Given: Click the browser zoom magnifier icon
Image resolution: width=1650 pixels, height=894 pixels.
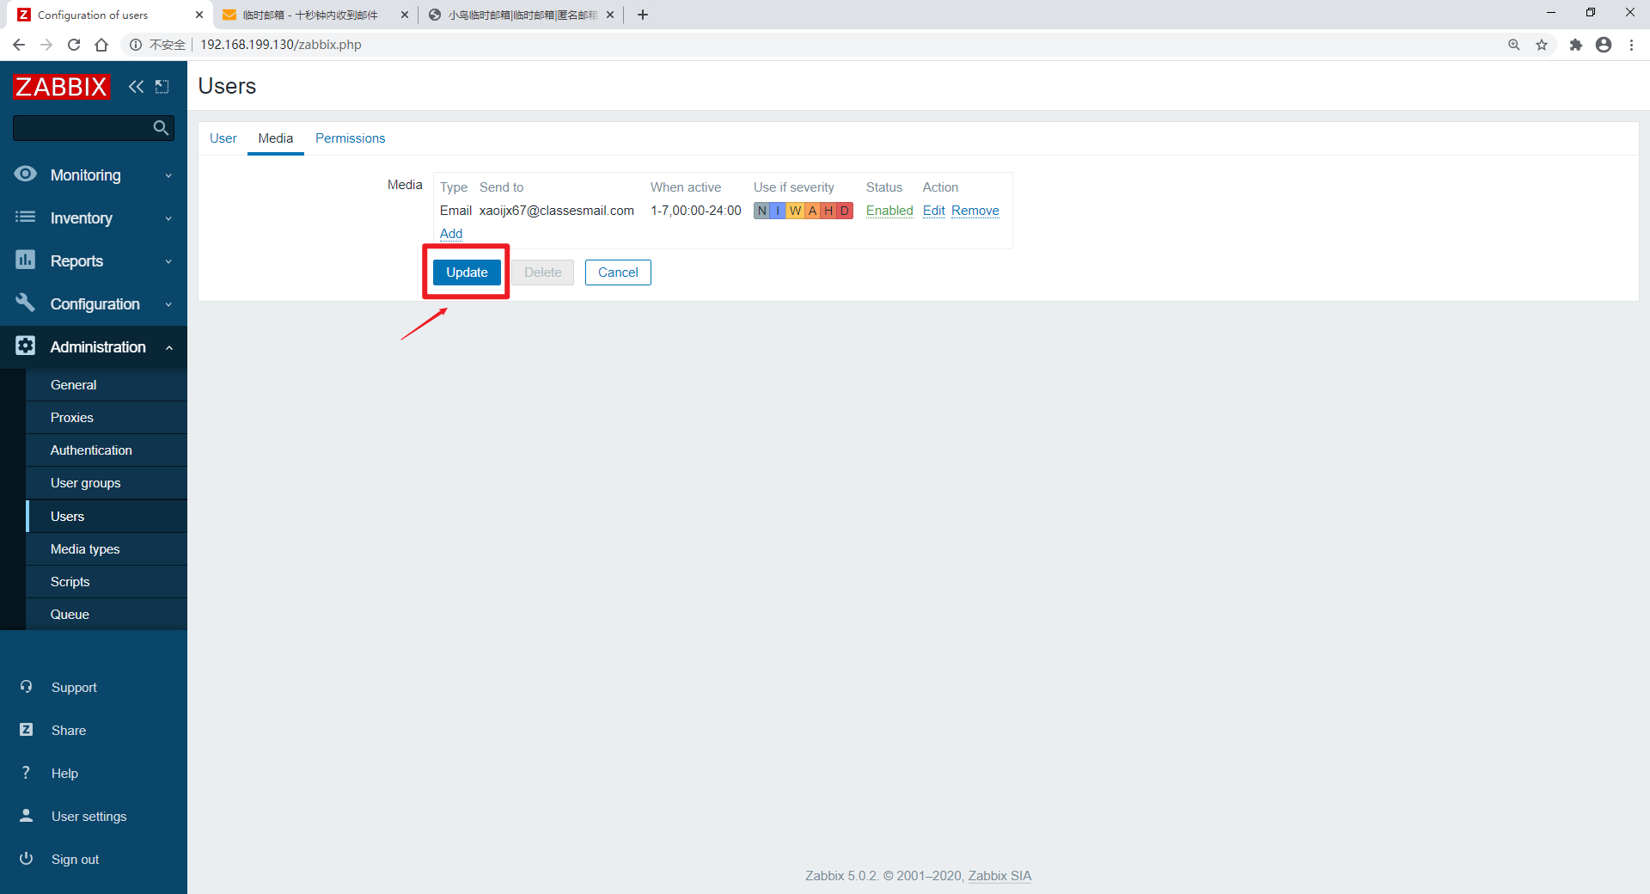Looking at the screenshot, I should (x=1514, y=45).
